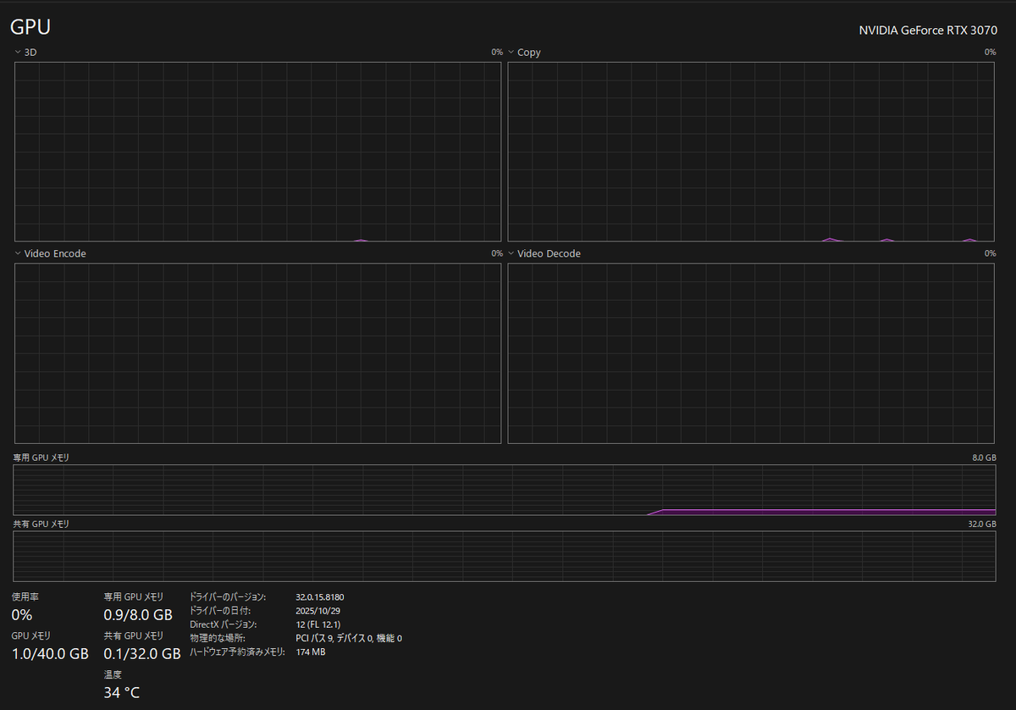Click the Video Encode graph area

click(x=258, y=353)
